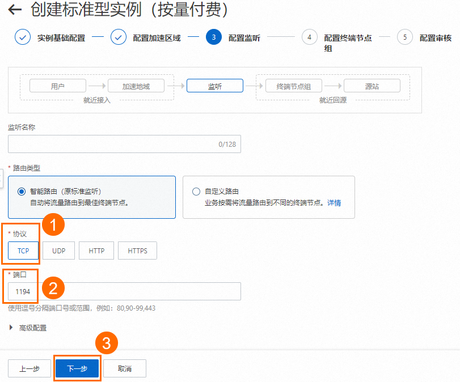Screen dimensions: 460x382
Task: Click the 实例基础配置 completed checkmark
Action: coord(22,37)
